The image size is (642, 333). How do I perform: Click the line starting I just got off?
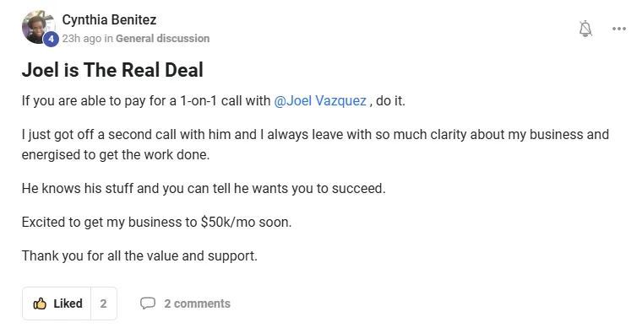click(315, 134)
